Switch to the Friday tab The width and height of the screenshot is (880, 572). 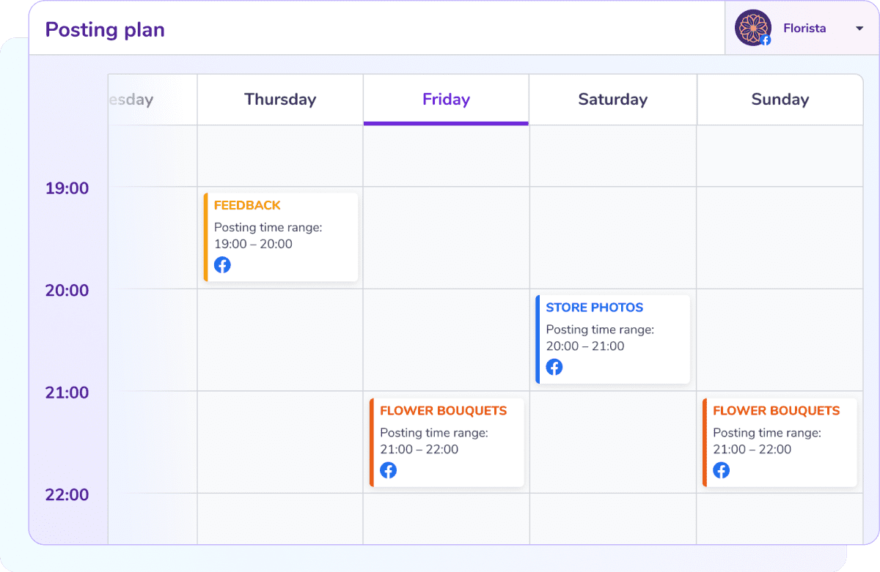[445, 99]
